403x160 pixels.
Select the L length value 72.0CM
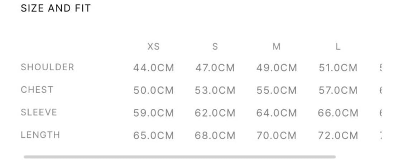[x=338, y=136]
